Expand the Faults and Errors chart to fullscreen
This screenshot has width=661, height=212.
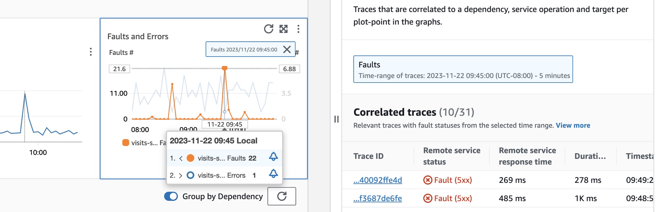tap(284, 29)
